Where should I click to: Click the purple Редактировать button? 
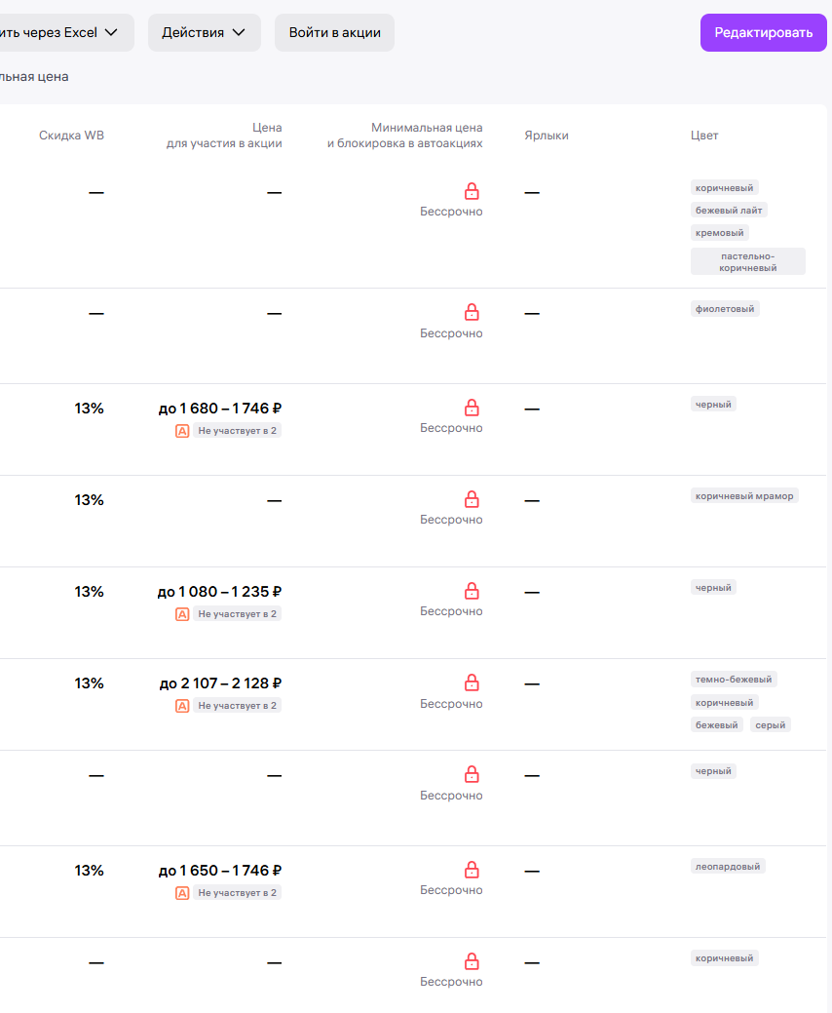[x=763, y=32]
